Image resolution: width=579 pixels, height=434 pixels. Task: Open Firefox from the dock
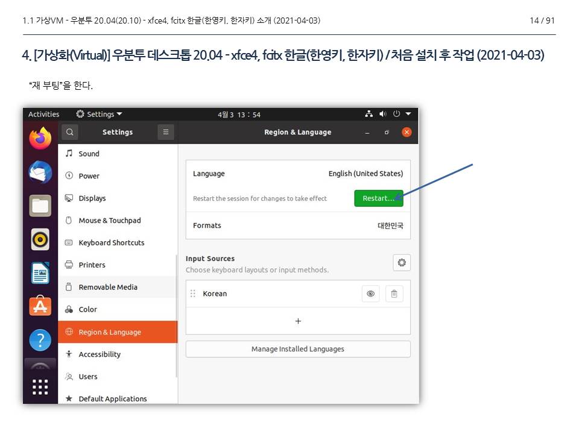(x=40, y=139)
